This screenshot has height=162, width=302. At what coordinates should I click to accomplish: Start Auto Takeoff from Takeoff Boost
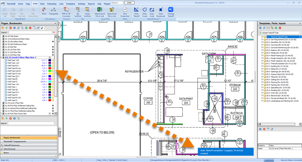click(x=136, y=12)
